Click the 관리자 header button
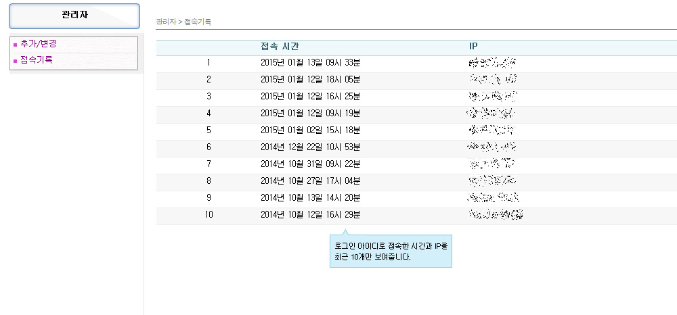677x315 pixels. tap(74, 16)
